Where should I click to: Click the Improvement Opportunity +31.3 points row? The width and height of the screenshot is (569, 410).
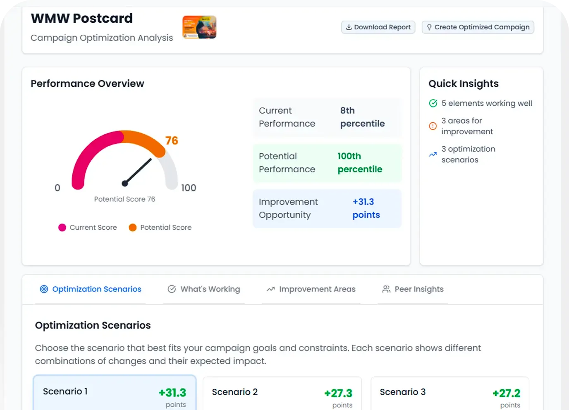(327, 208)
